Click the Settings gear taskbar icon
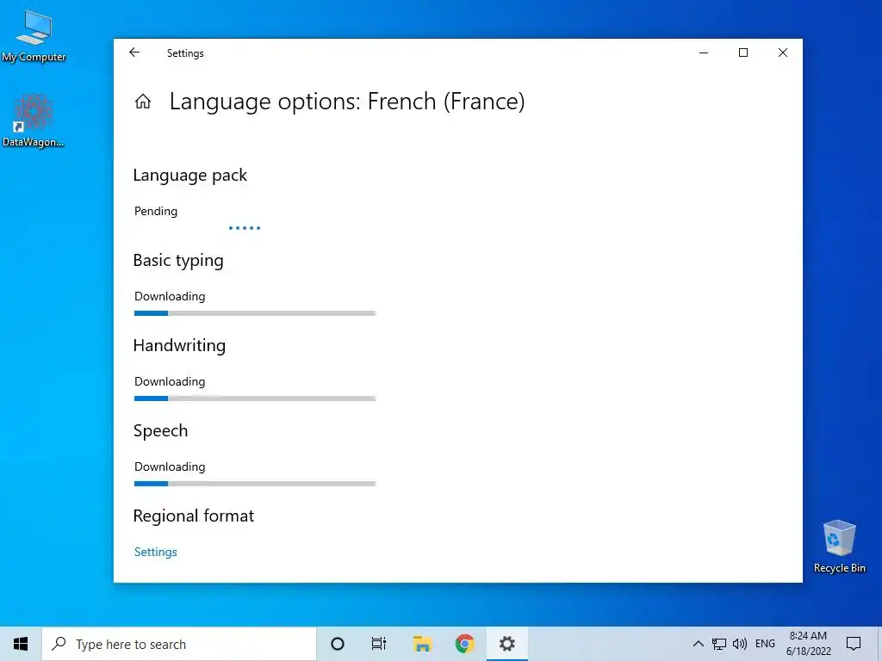The image size is (882, 661). pos(506,644)
